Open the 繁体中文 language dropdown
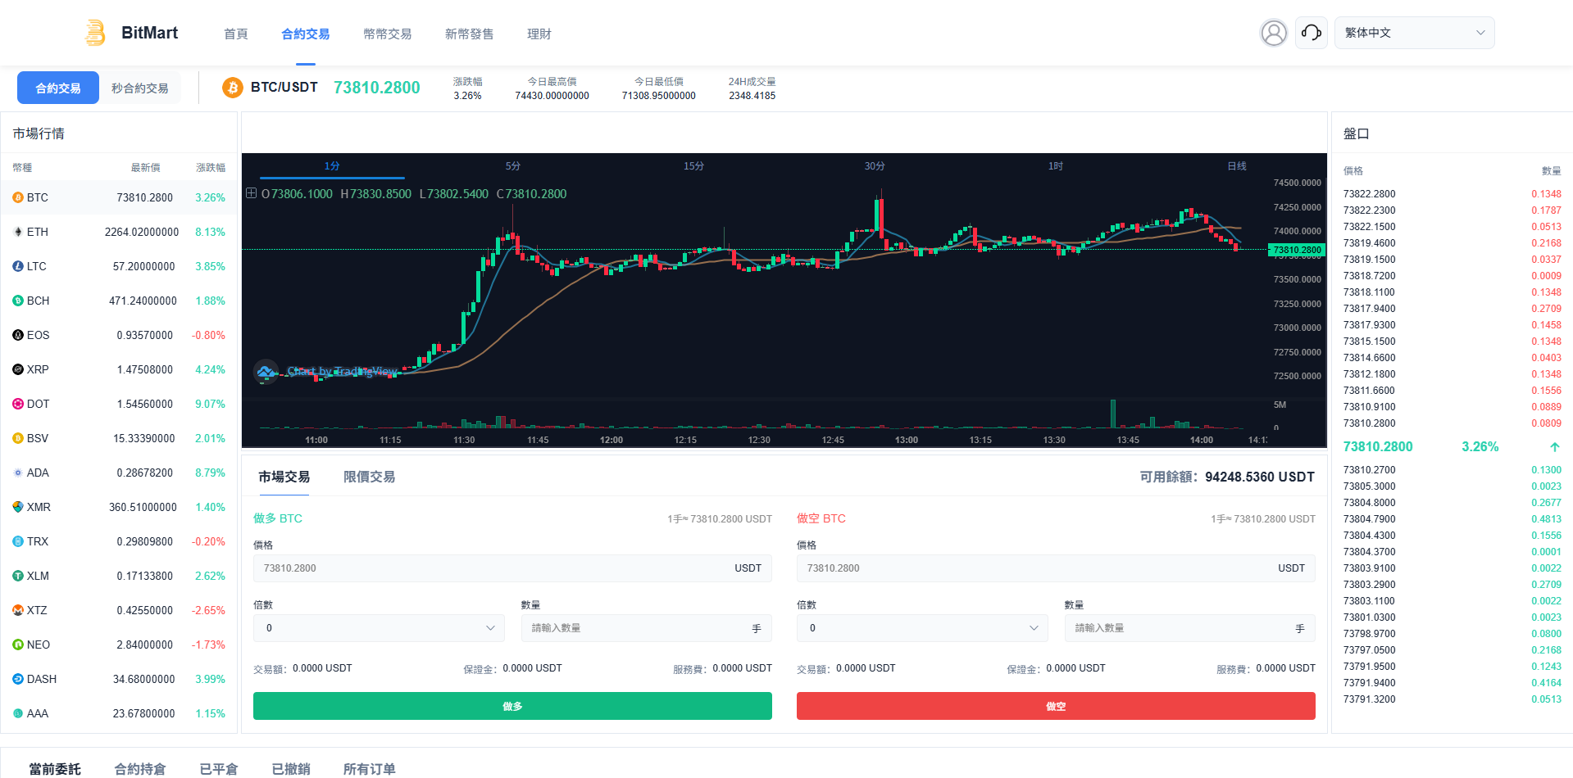 (x=1414, y=33)
